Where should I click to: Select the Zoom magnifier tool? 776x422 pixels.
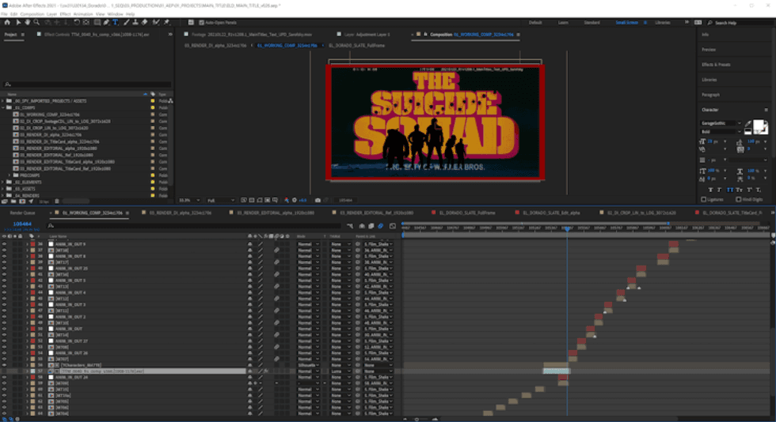click(36, 22)
